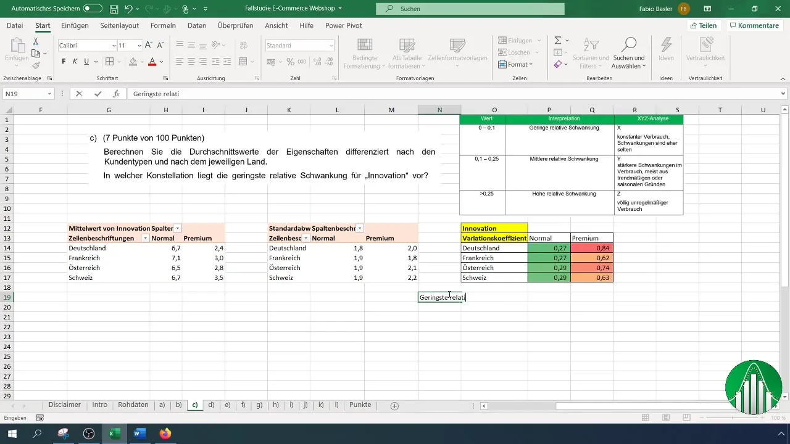Screen dimensions: 790x444
Task: Toggle Italic (K) formatting
Action: [75, 62]
